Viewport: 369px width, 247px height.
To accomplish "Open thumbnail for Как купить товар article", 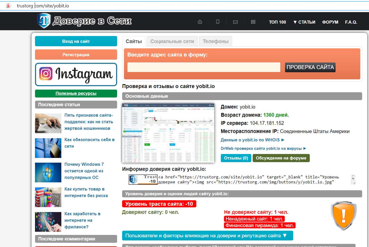I will [48, 197].
